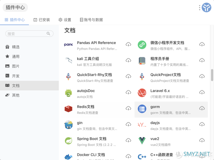Open the three-dot more menu
Viewport: 214px width, 160px height.
(200, 8)
